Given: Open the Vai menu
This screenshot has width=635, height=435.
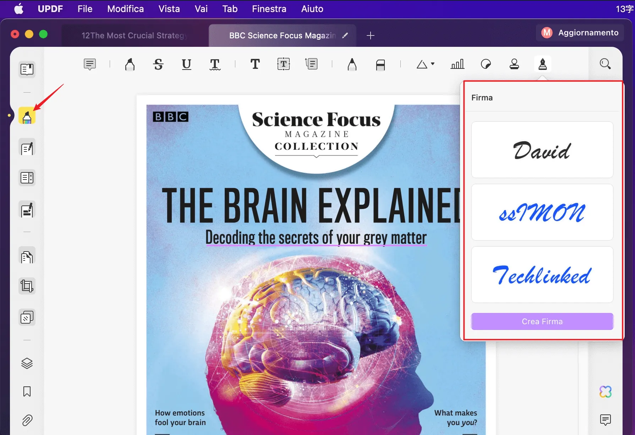Looking at the screenshot, I should [201, 9].
